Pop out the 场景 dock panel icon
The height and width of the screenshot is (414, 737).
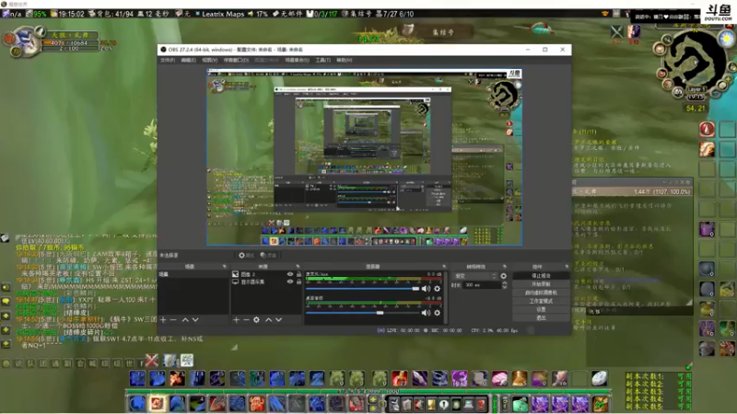pyautogui.click(x=224, y=267)
